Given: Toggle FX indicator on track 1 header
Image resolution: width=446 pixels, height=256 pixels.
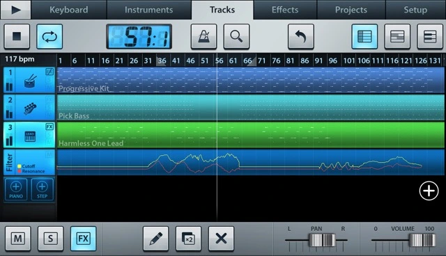Looking at the screenshot, I should pyautogui.click(x=49, y=72).
